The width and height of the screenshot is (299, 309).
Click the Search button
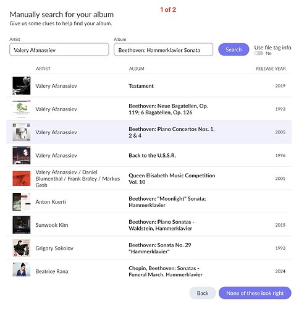[x=234, y=49]
